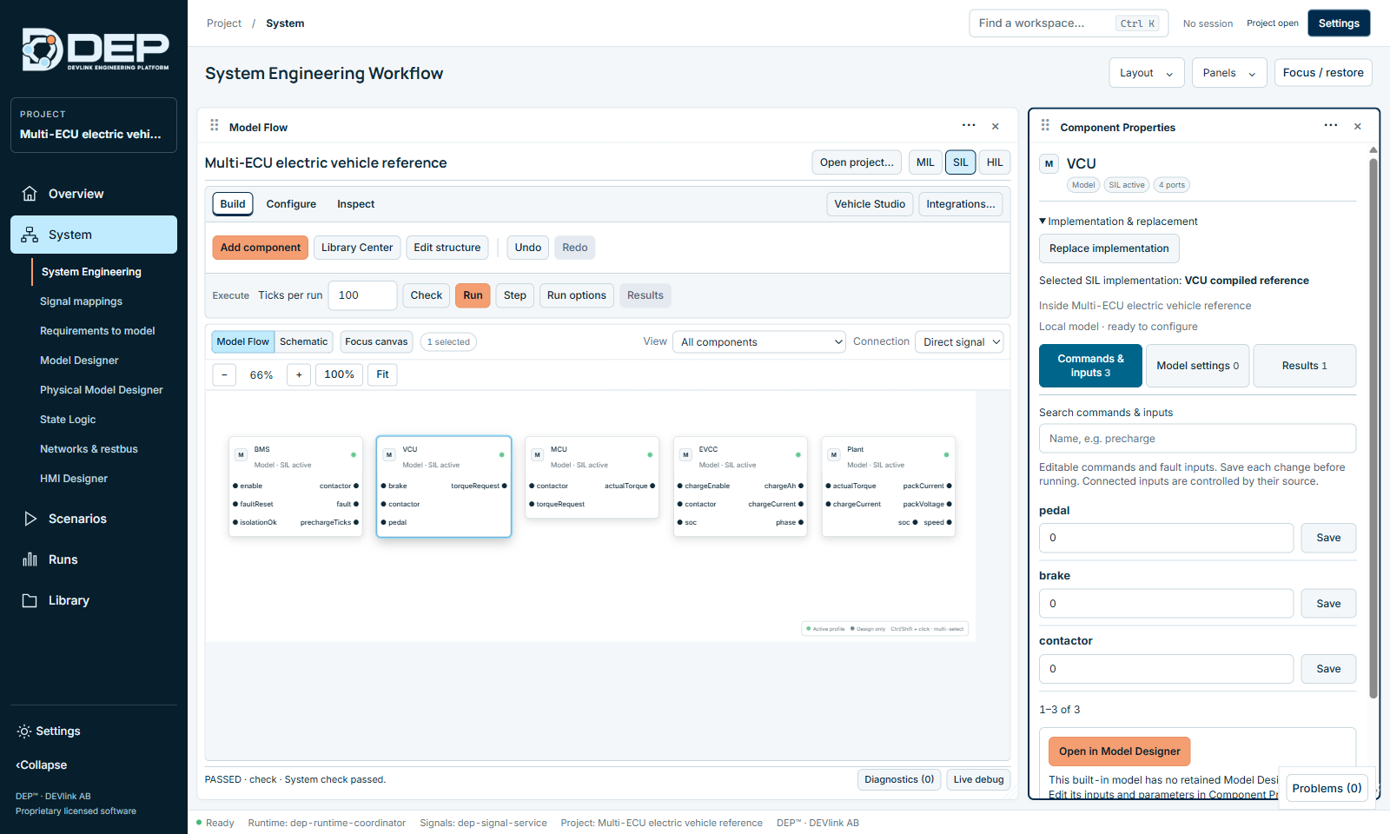Open the Panels dropdown
The image size is (1390, 834).
[x=1229, y=73]
